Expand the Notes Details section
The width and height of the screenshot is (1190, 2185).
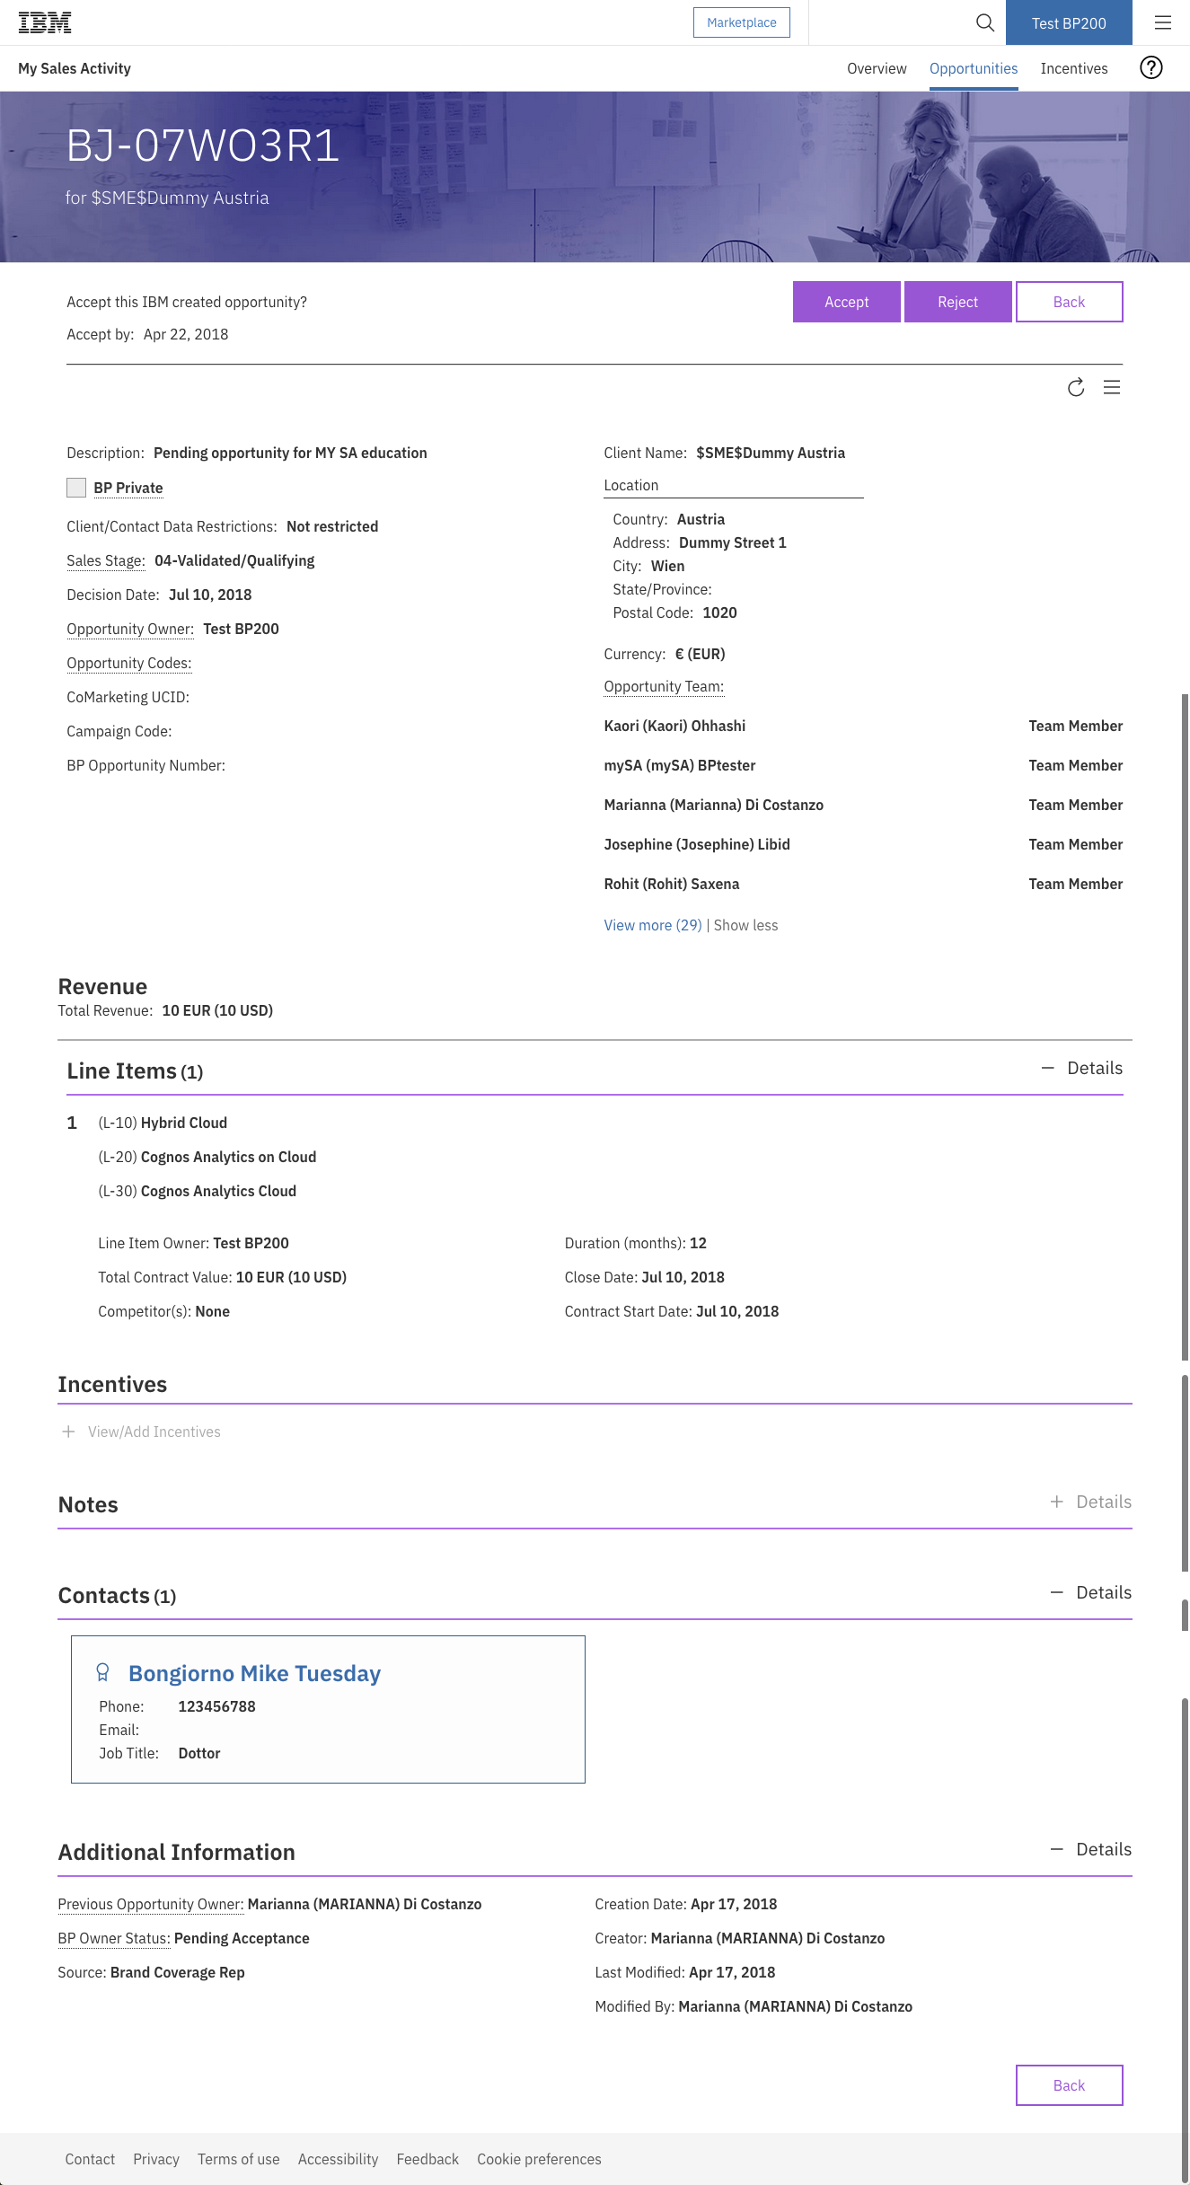[x=1091, y=1502]
